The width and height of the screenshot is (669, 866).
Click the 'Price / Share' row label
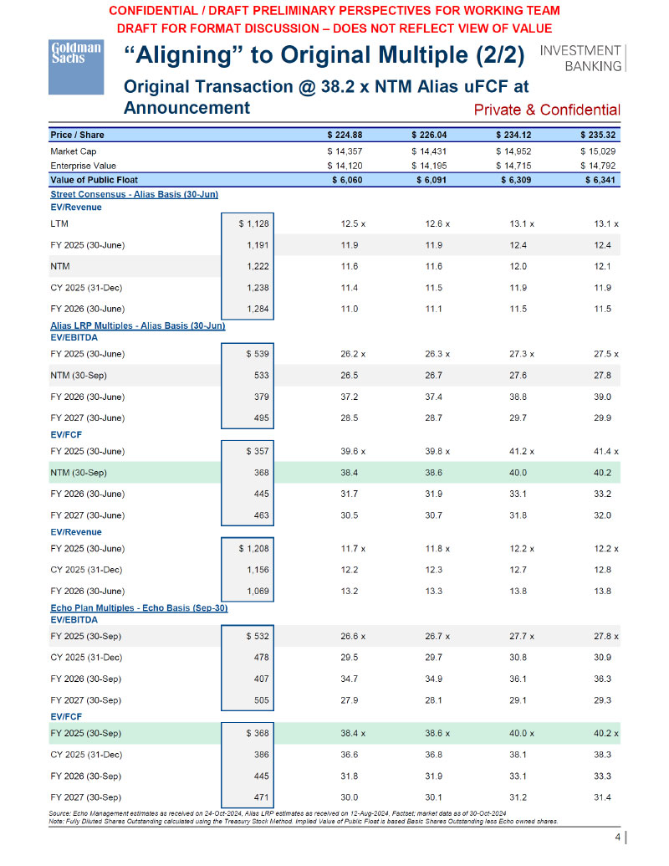click(x=77, y=135)
